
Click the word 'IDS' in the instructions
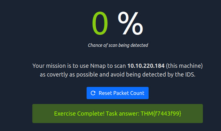click(190, 74)
